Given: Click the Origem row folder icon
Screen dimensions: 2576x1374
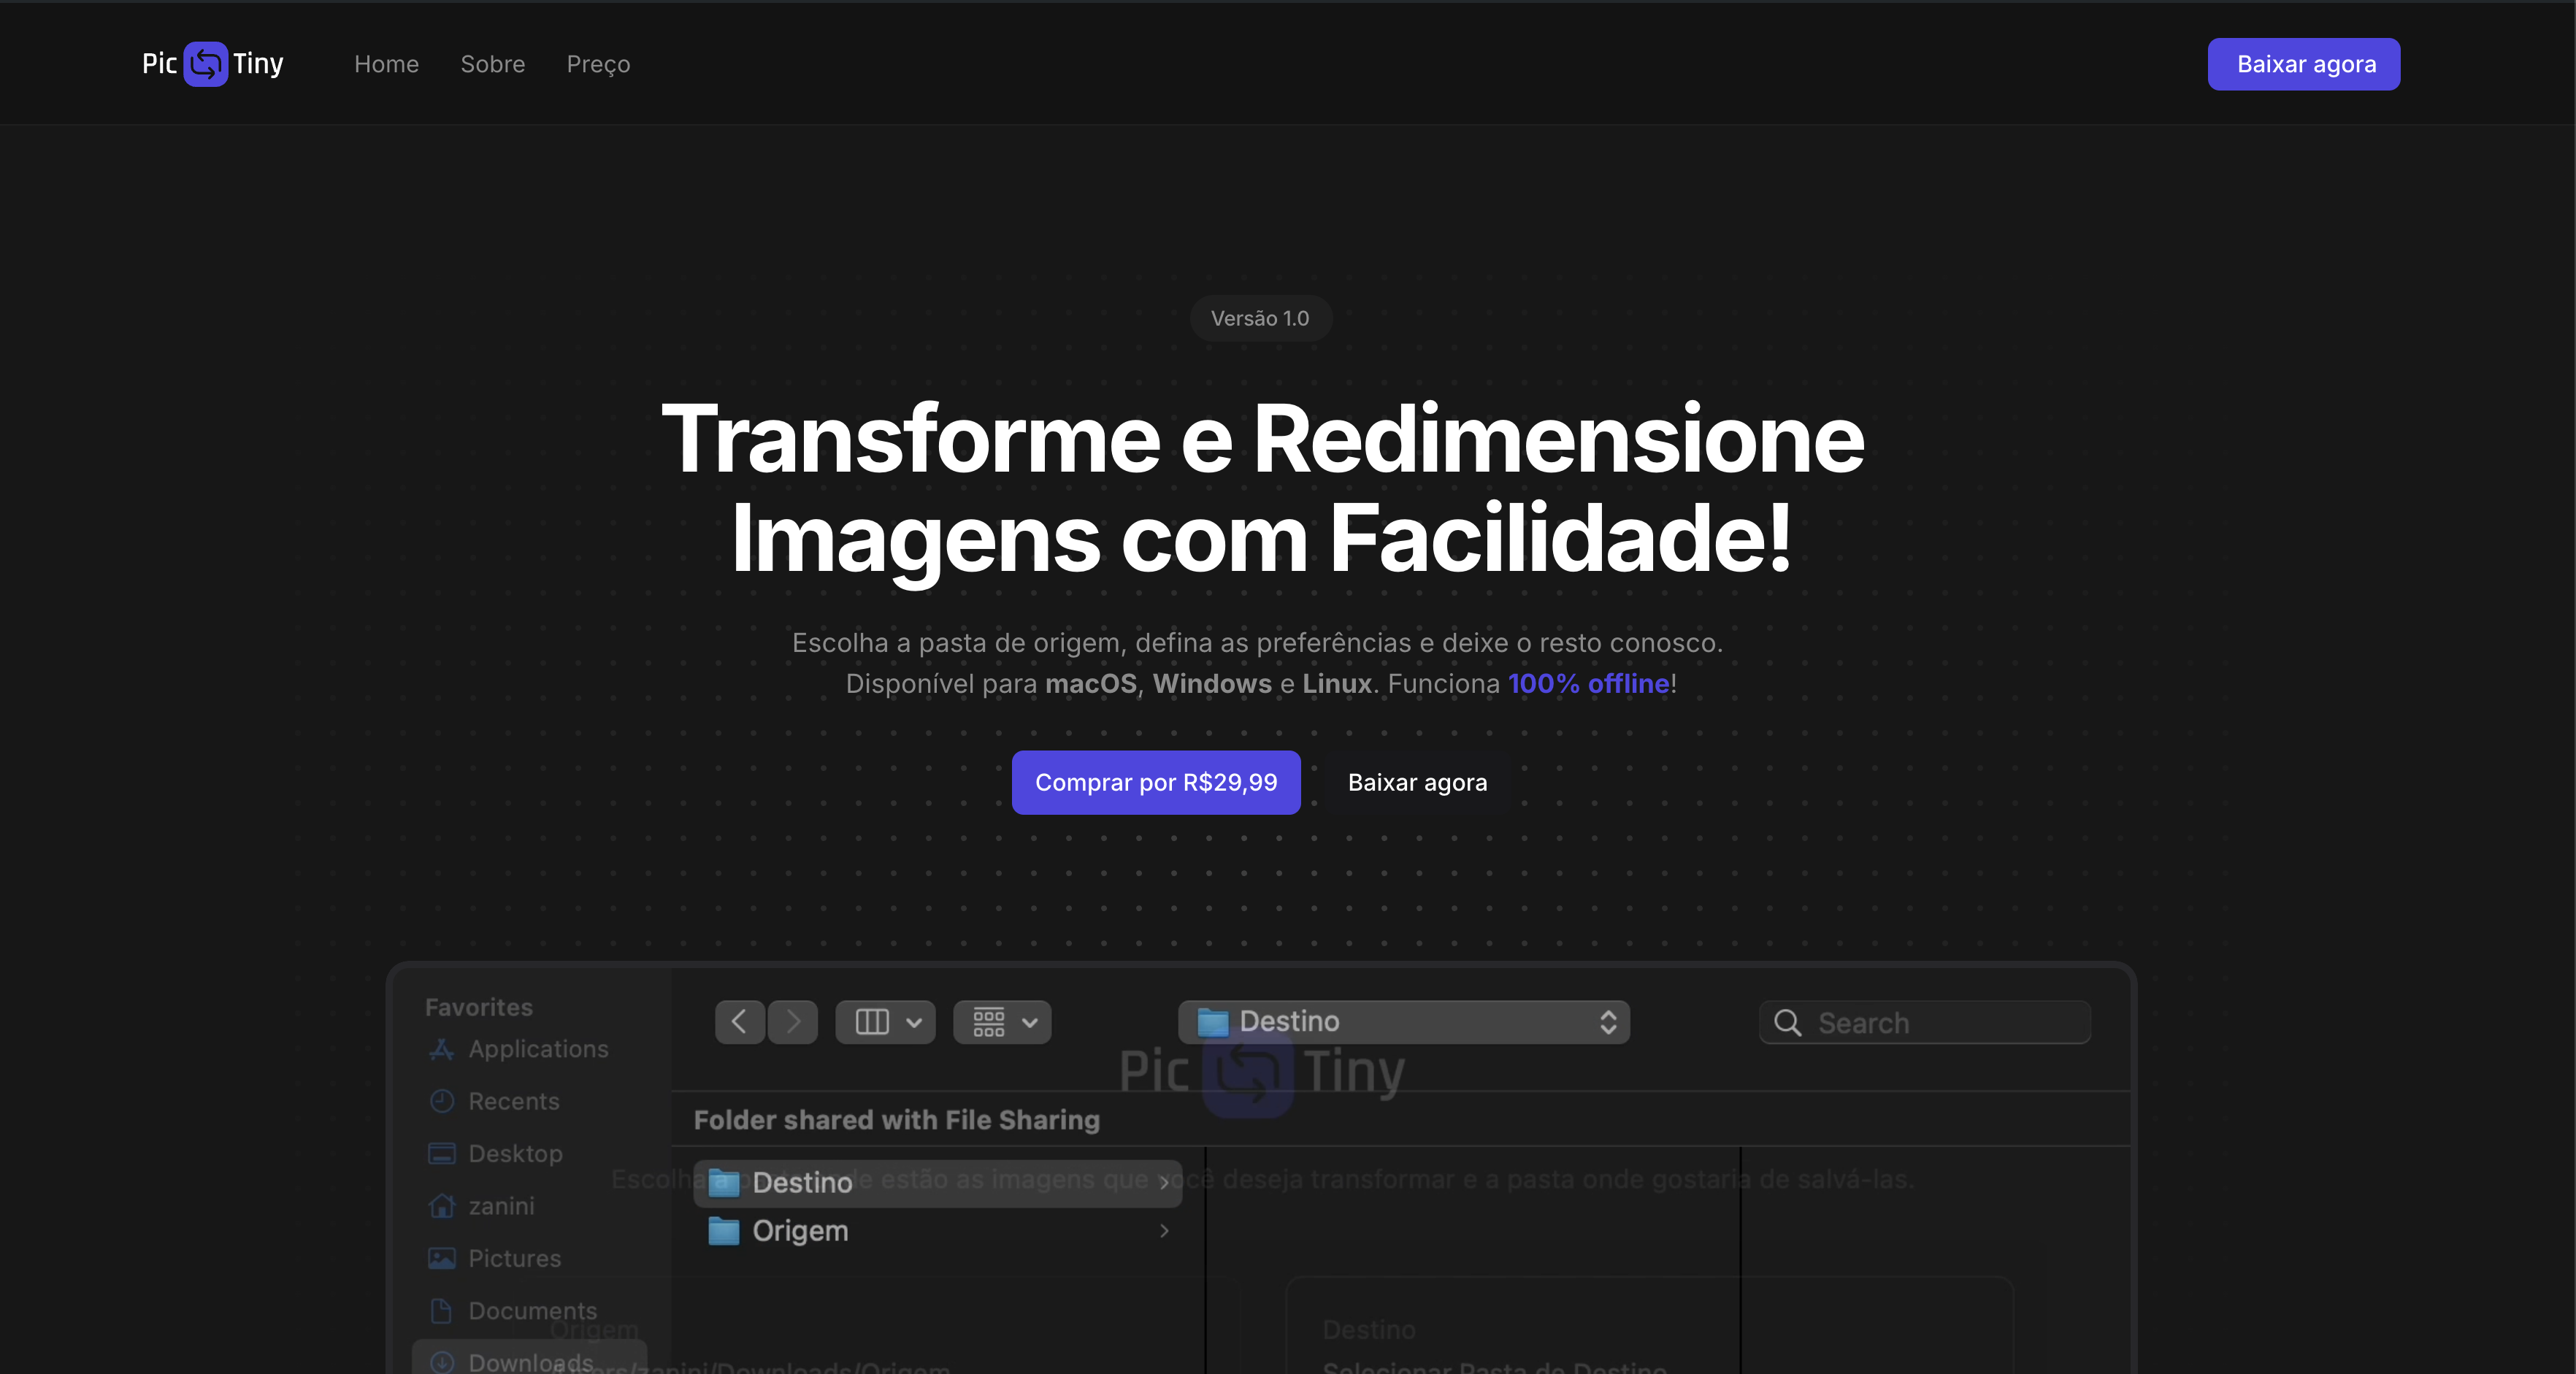Looking at the screenshot, I should [723, 1230].
